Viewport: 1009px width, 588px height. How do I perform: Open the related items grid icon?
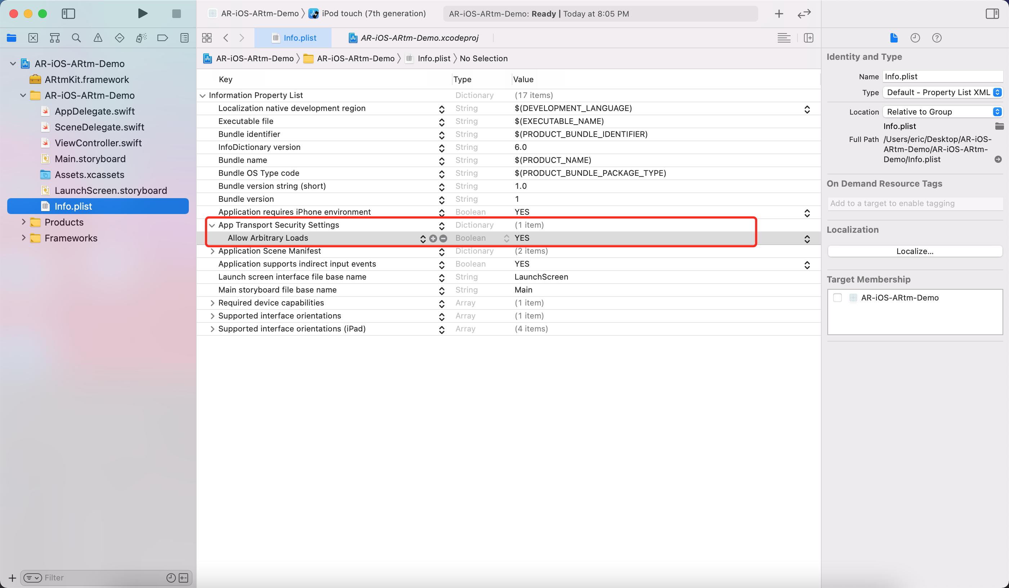point(206,38)
